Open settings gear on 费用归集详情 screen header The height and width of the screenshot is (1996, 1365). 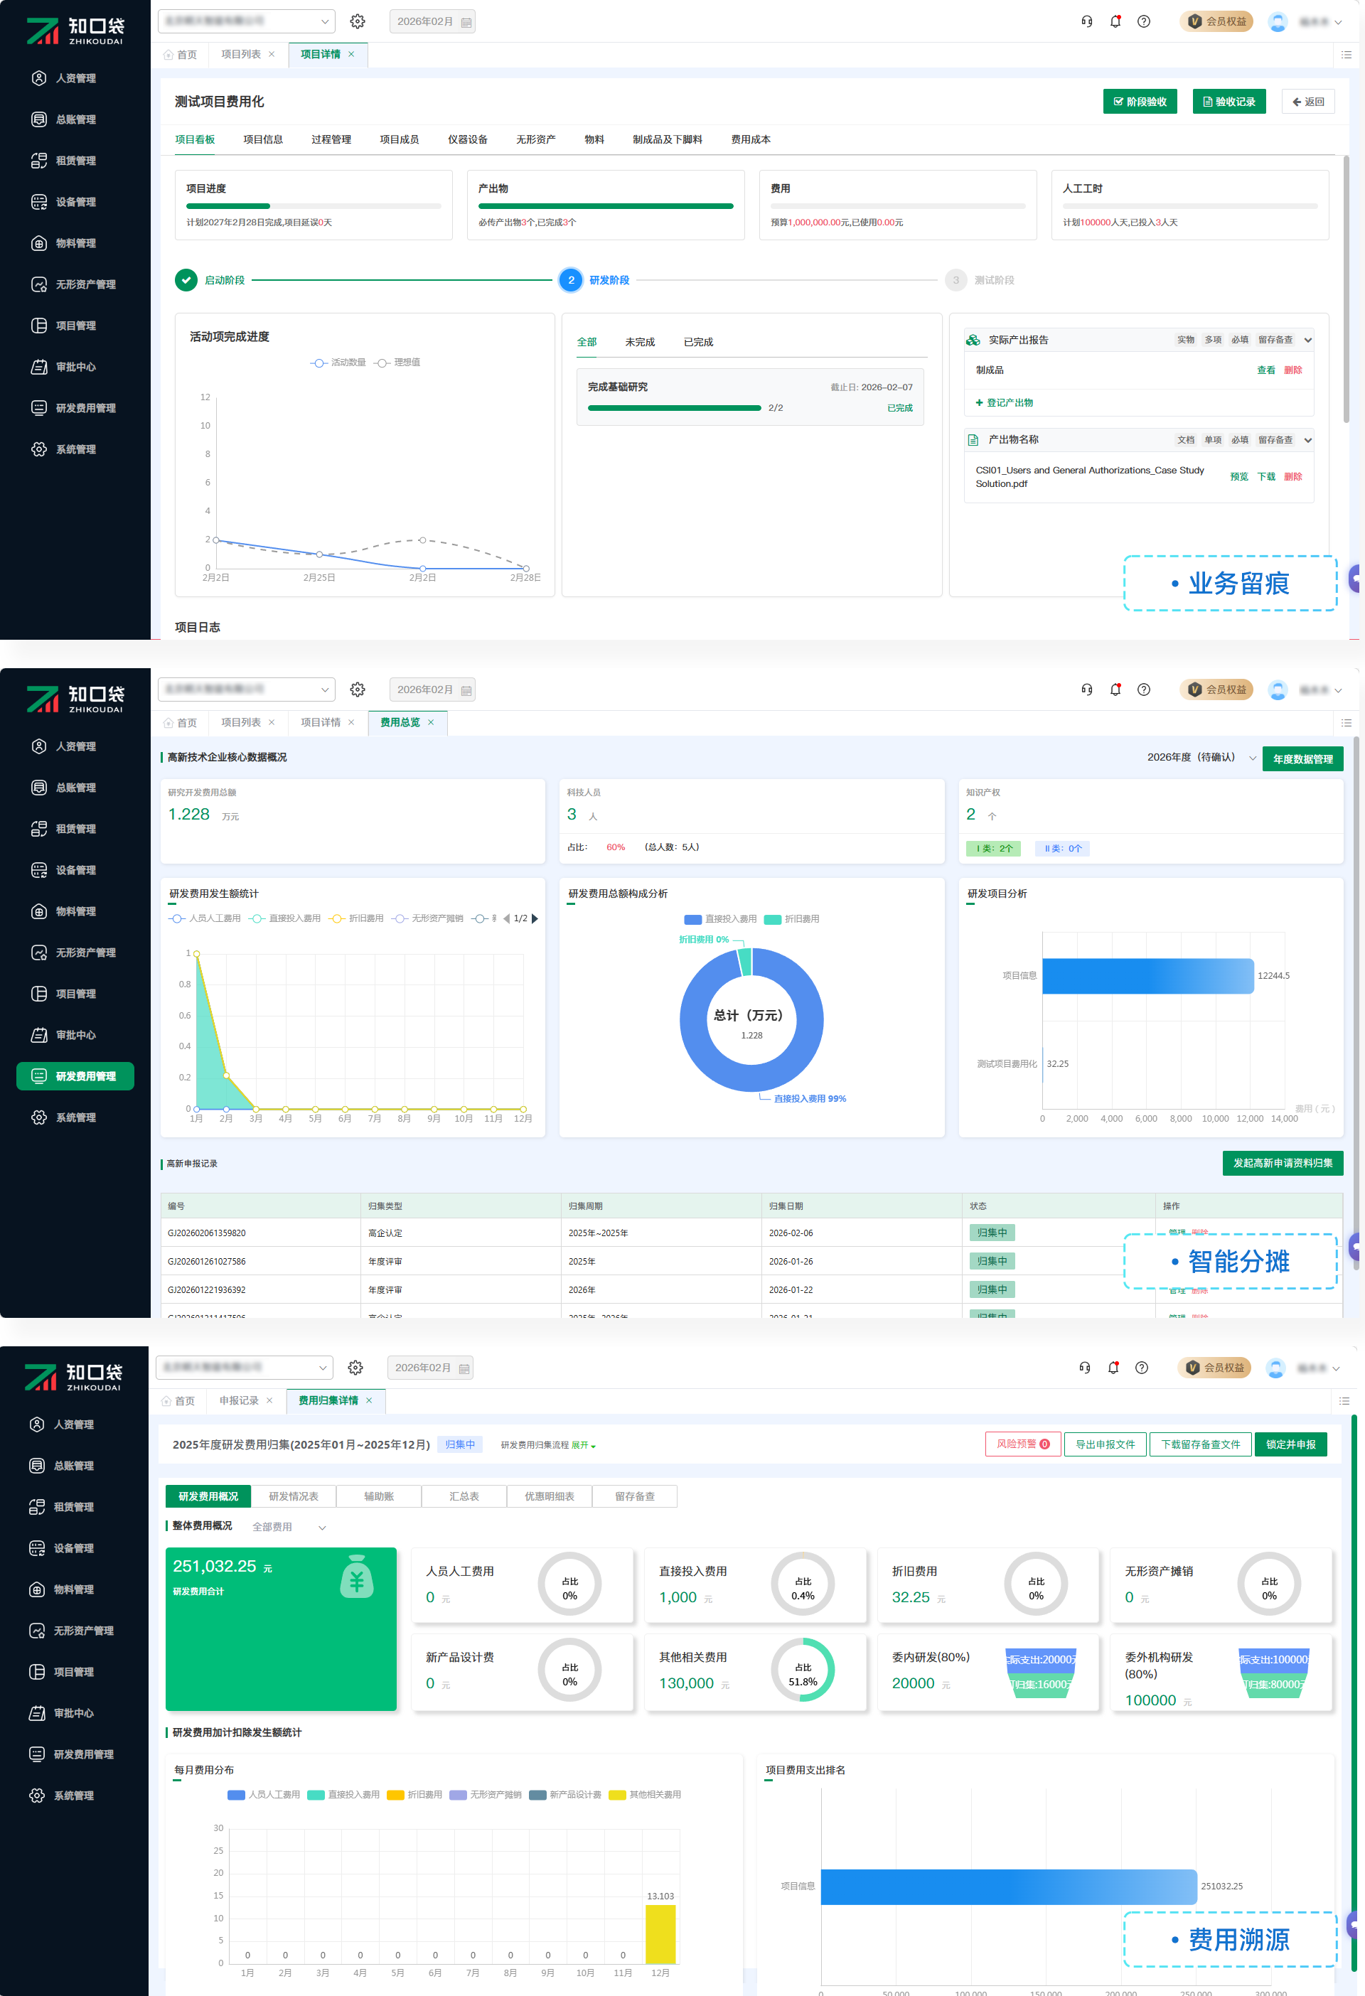pos(355,1368)
